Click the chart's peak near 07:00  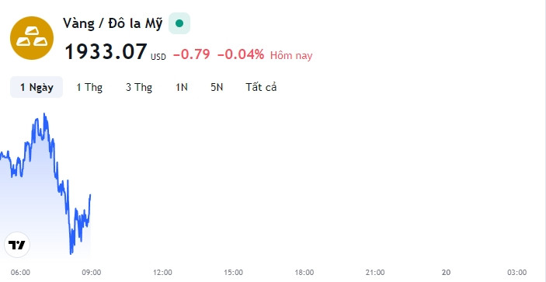44,114
